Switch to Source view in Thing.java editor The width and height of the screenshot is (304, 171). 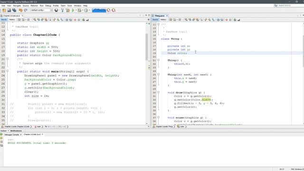pyautogui.click(x=155, y=19)
